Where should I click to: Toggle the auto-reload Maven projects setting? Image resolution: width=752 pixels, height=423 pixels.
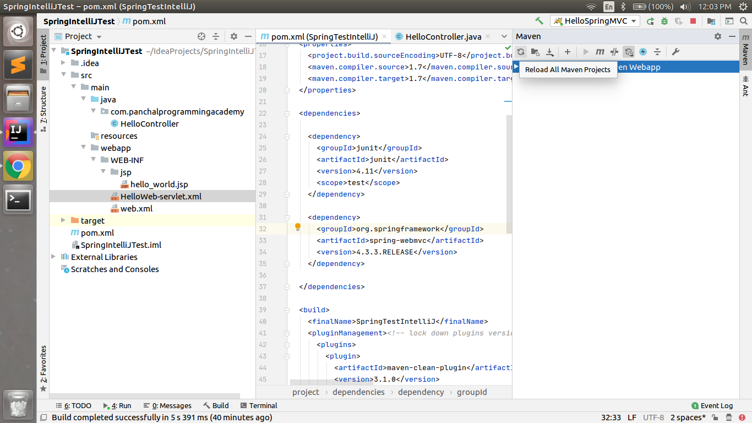click(629, 51)
